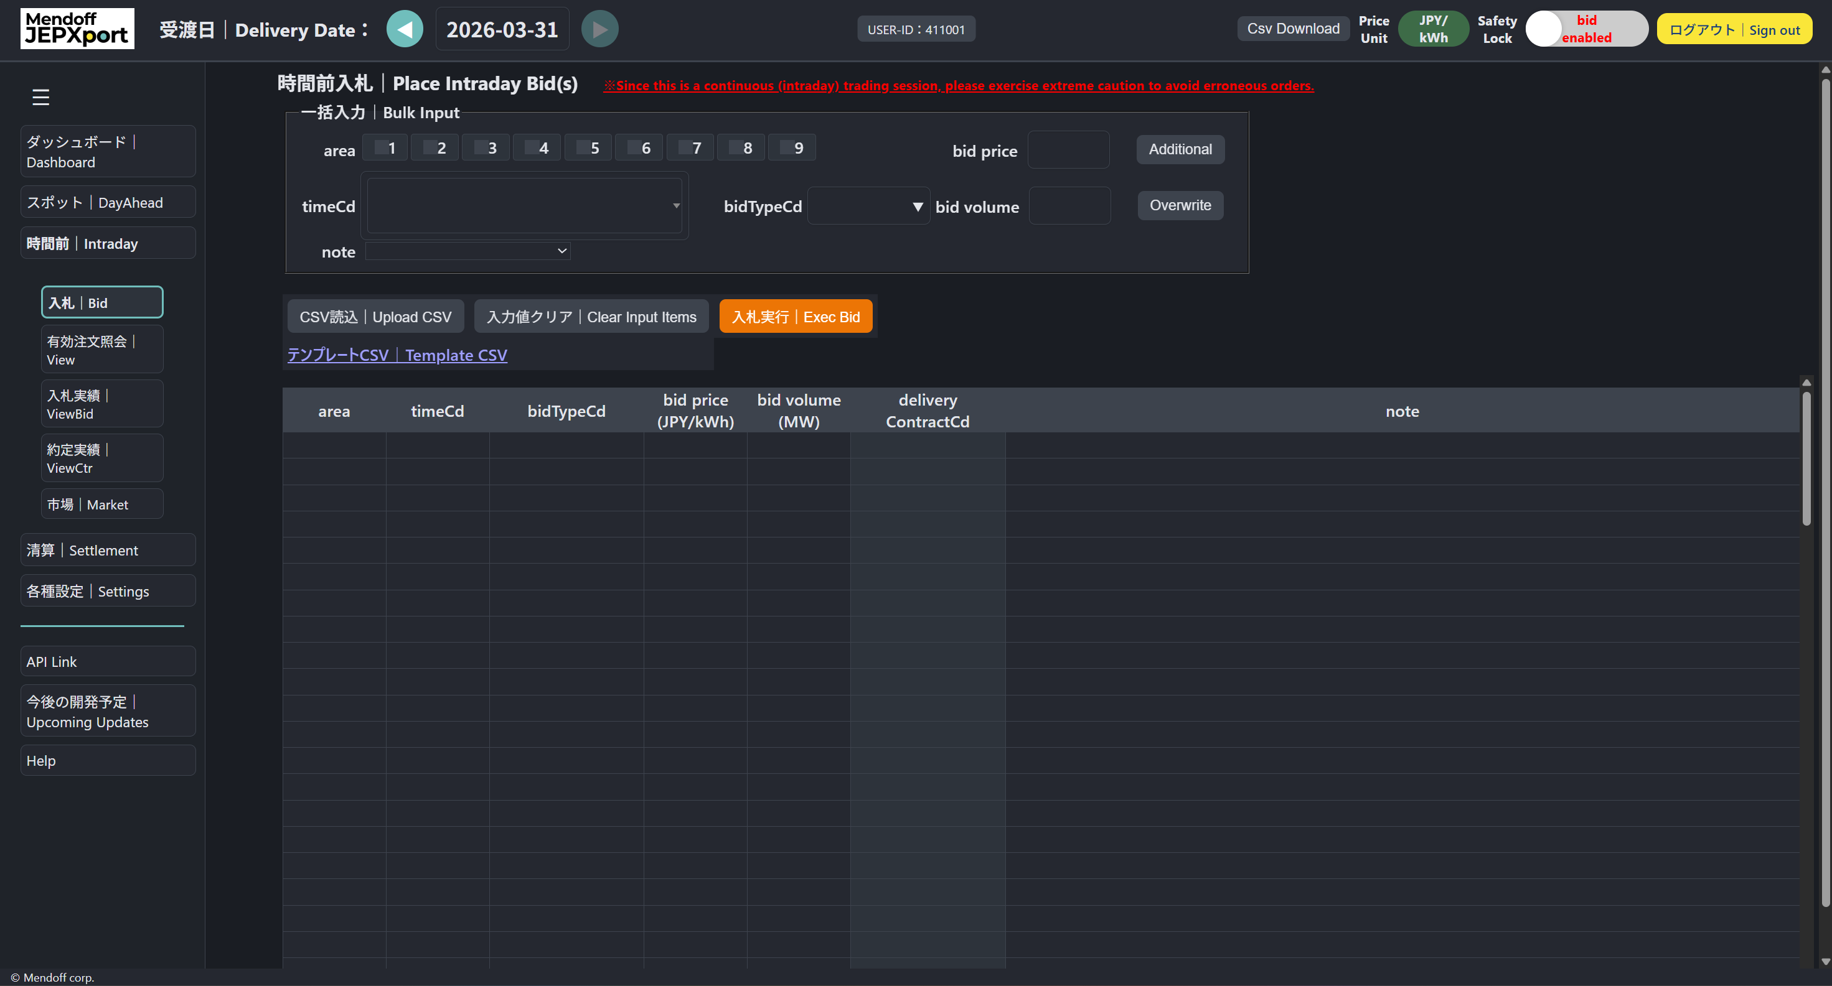The image size is (1832, 986).
Task: Open the bidTypeCd dropdown
Action: (x=868, y=205)
